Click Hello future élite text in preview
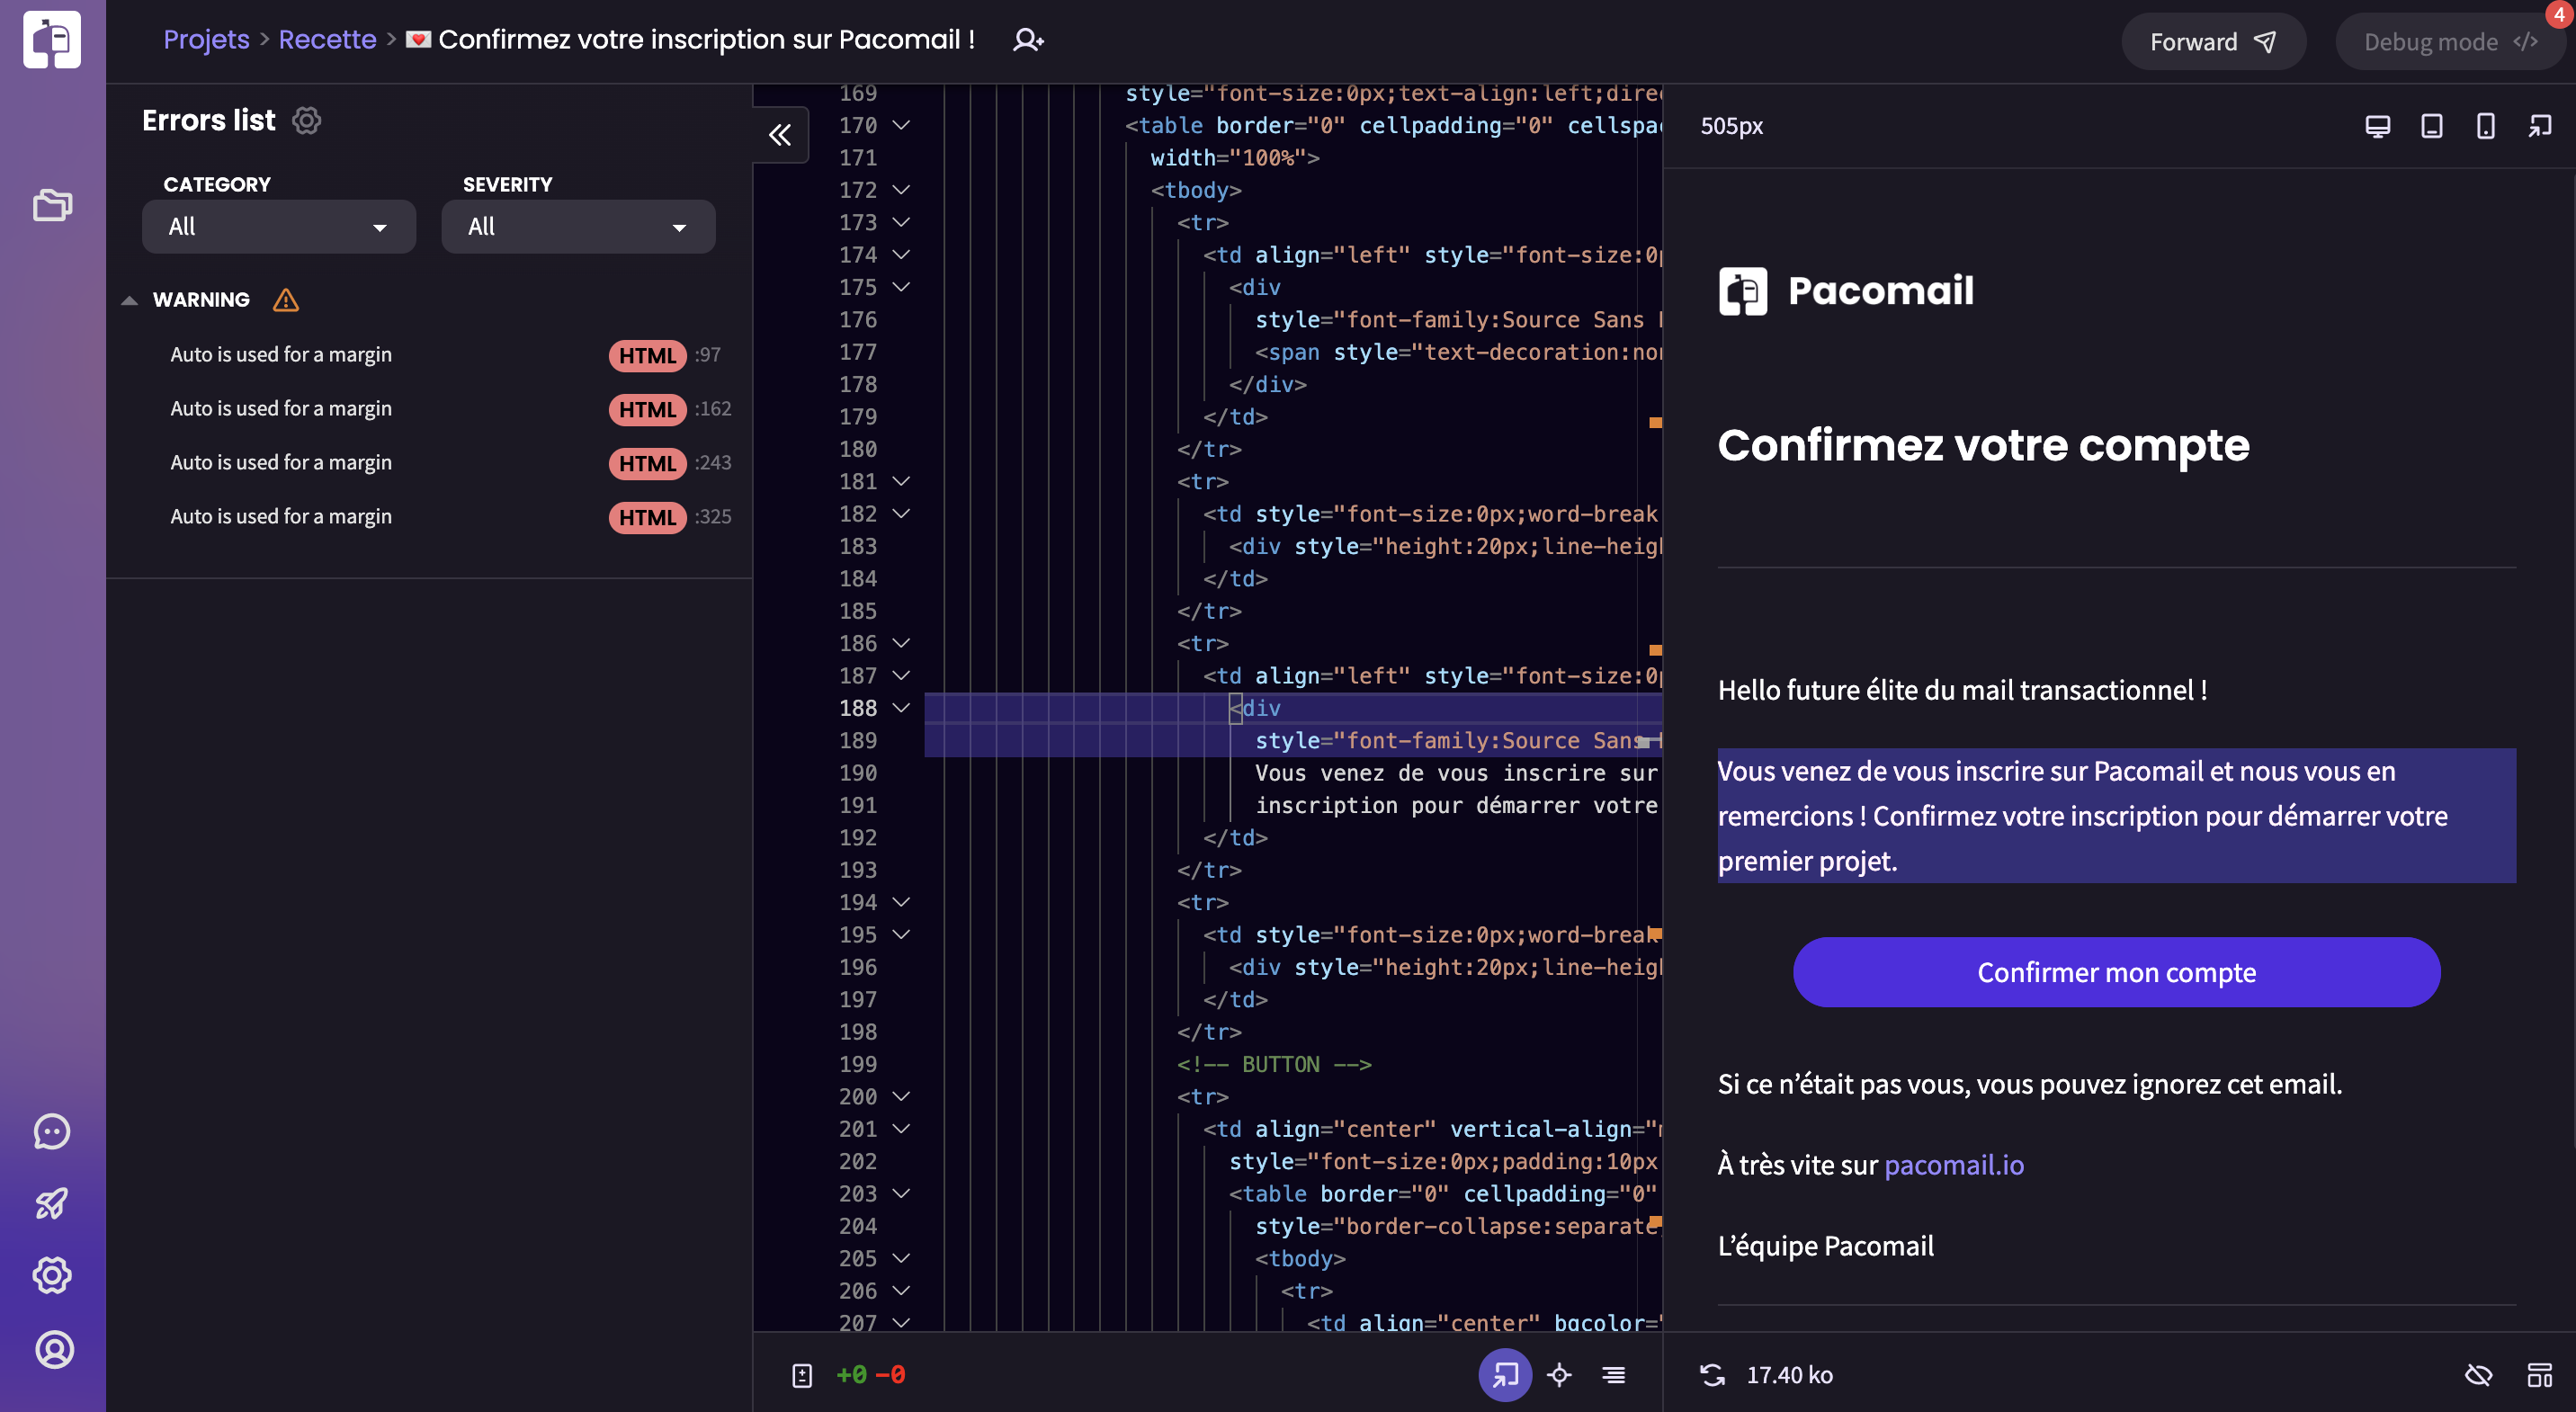The image size is (2576, 1412). coord(1962,690)
